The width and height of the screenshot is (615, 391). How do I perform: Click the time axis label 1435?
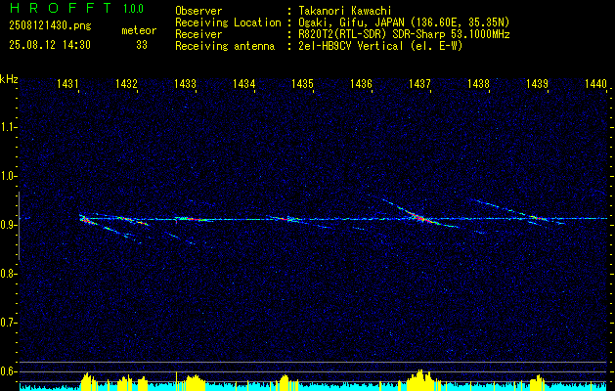point(302,83)
